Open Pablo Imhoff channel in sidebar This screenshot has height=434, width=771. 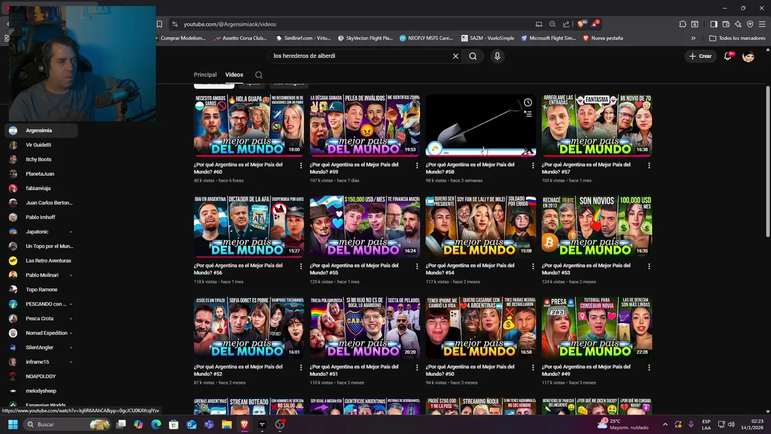pyautogui.click(x=41, y=217)
